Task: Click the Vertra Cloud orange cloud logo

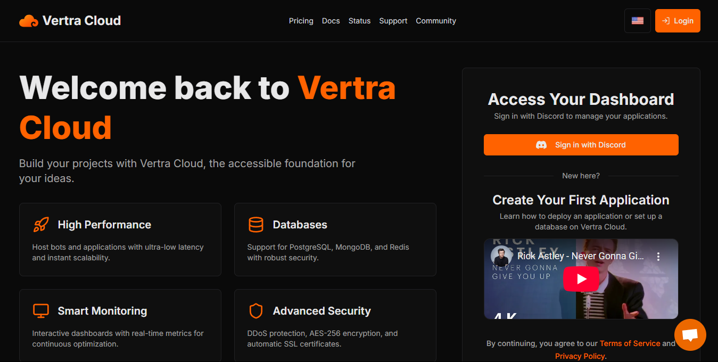Action: coord(27,20)
